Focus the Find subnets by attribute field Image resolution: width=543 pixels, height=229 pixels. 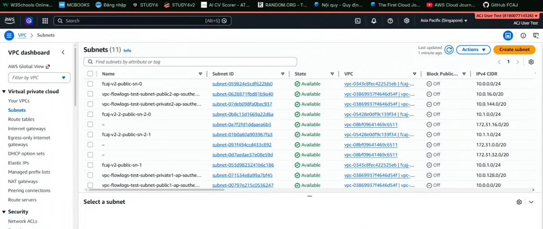click(190, 62)
